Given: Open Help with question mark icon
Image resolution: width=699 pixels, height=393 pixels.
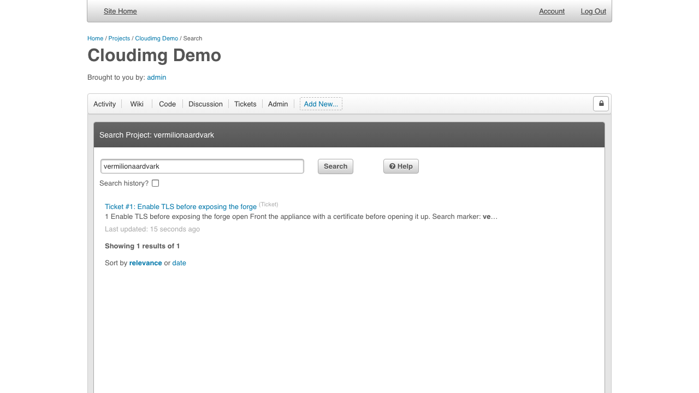Looking at the screenshot, I should pyautogui.click(x=401, y=166).
